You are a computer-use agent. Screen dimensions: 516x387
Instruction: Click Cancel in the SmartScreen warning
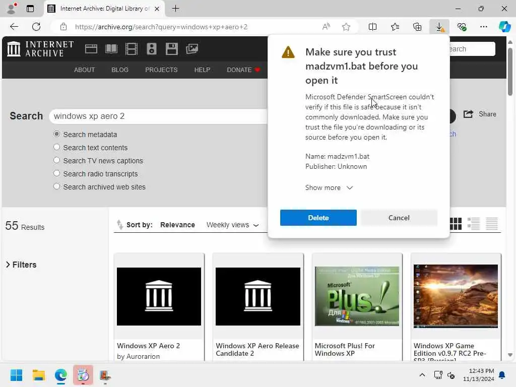(x=399, y=218)
